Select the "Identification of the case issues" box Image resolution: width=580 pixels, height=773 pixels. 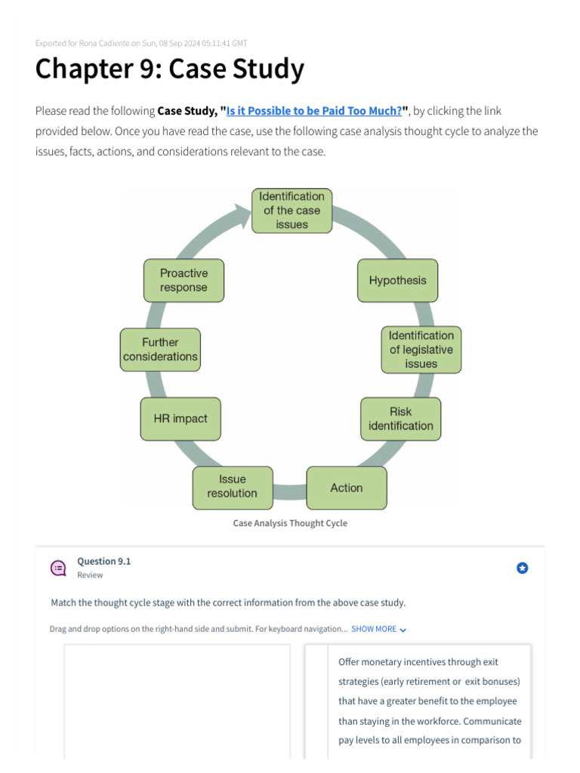(x=292, y=210)
